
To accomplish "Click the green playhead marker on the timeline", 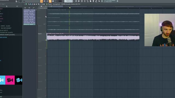I will point(70,8).
